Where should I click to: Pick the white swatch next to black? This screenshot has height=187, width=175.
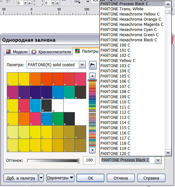click(58, 106)
